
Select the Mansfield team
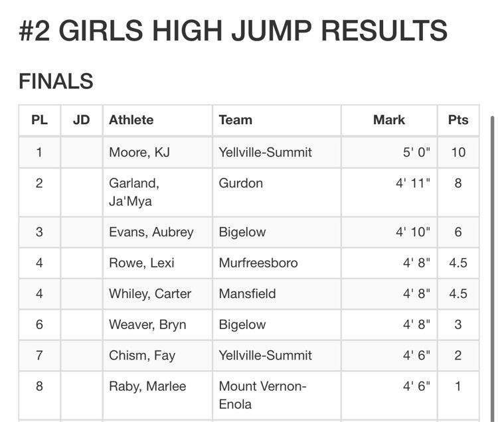[x=247, y=294]
